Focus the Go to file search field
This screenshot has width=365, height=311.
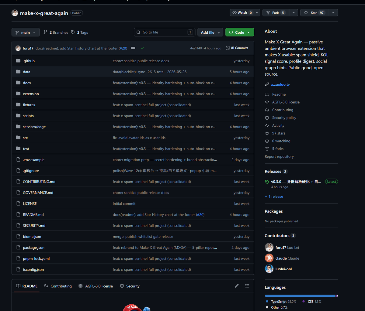point(165,32)
